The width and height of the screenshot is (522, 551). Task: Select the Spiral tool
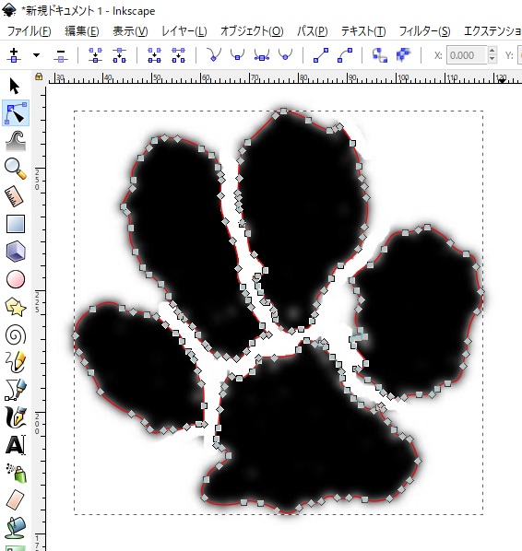(x=16, y=334)
